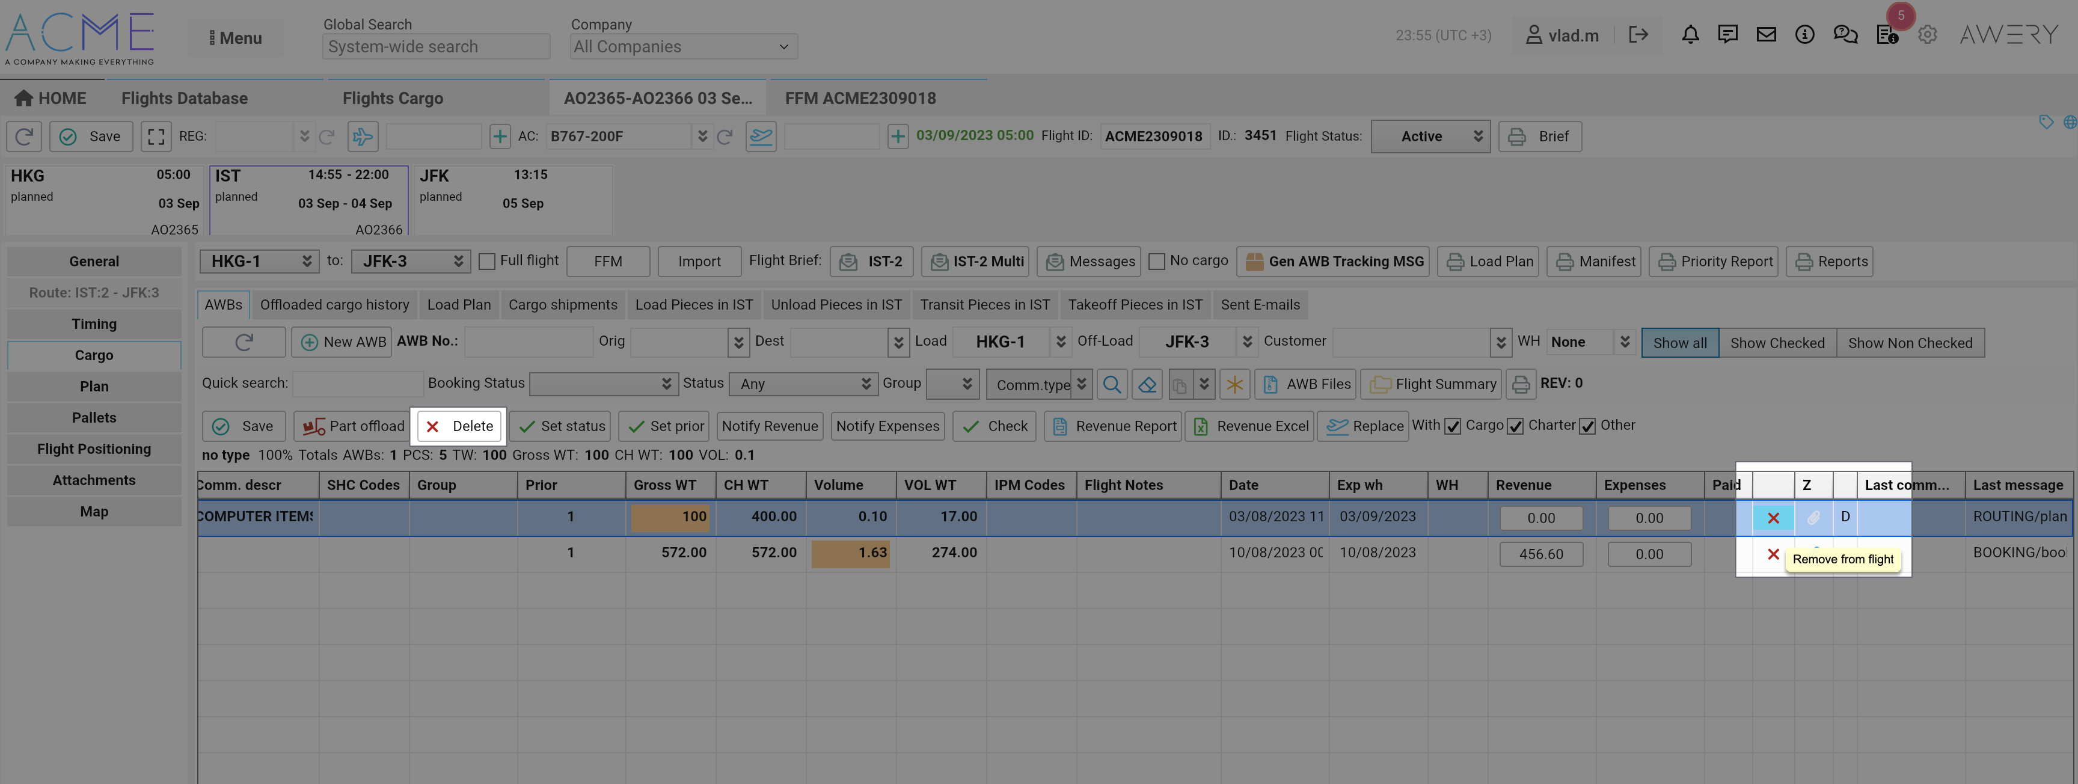The height and width of the screenshot is (784, 2078).
Task: Click the logout arrow icon
Action: pos(1637,35)
